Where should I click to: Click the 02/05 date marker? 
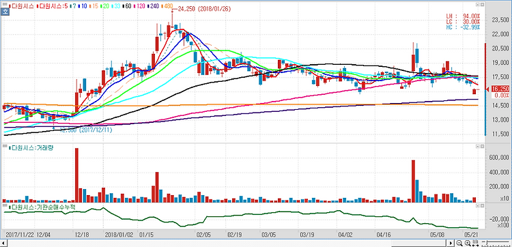pyautogui.click(x=203, y=235)
